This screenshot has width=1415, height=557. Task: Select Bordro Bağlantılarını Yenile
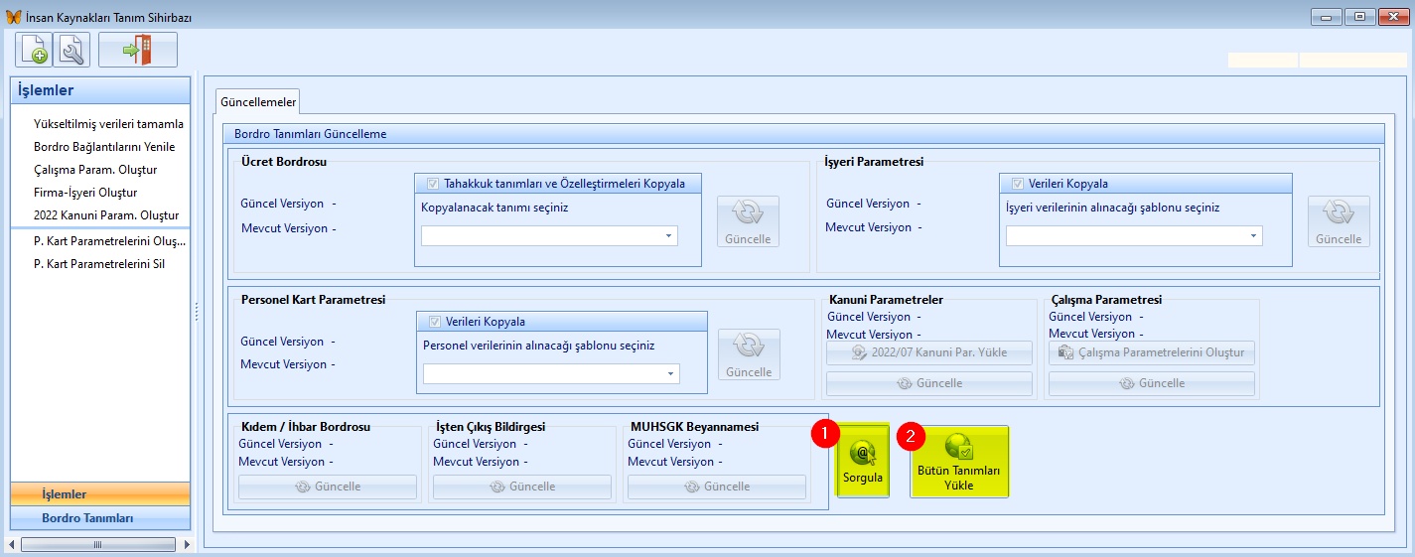[x=104, y=147]
